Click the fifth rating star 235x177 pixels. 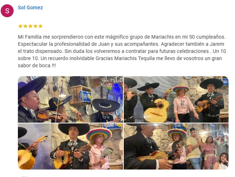[x=40, y=26]
